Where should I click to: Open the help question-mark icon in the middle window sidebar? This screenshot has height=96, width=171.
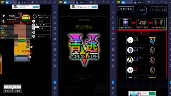[x=113, y=82]
